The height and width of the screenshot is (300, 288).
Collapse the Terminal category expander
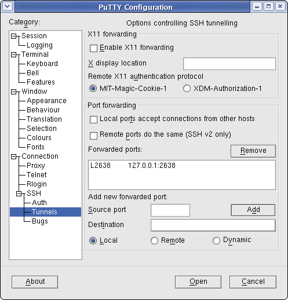(13, 54)
